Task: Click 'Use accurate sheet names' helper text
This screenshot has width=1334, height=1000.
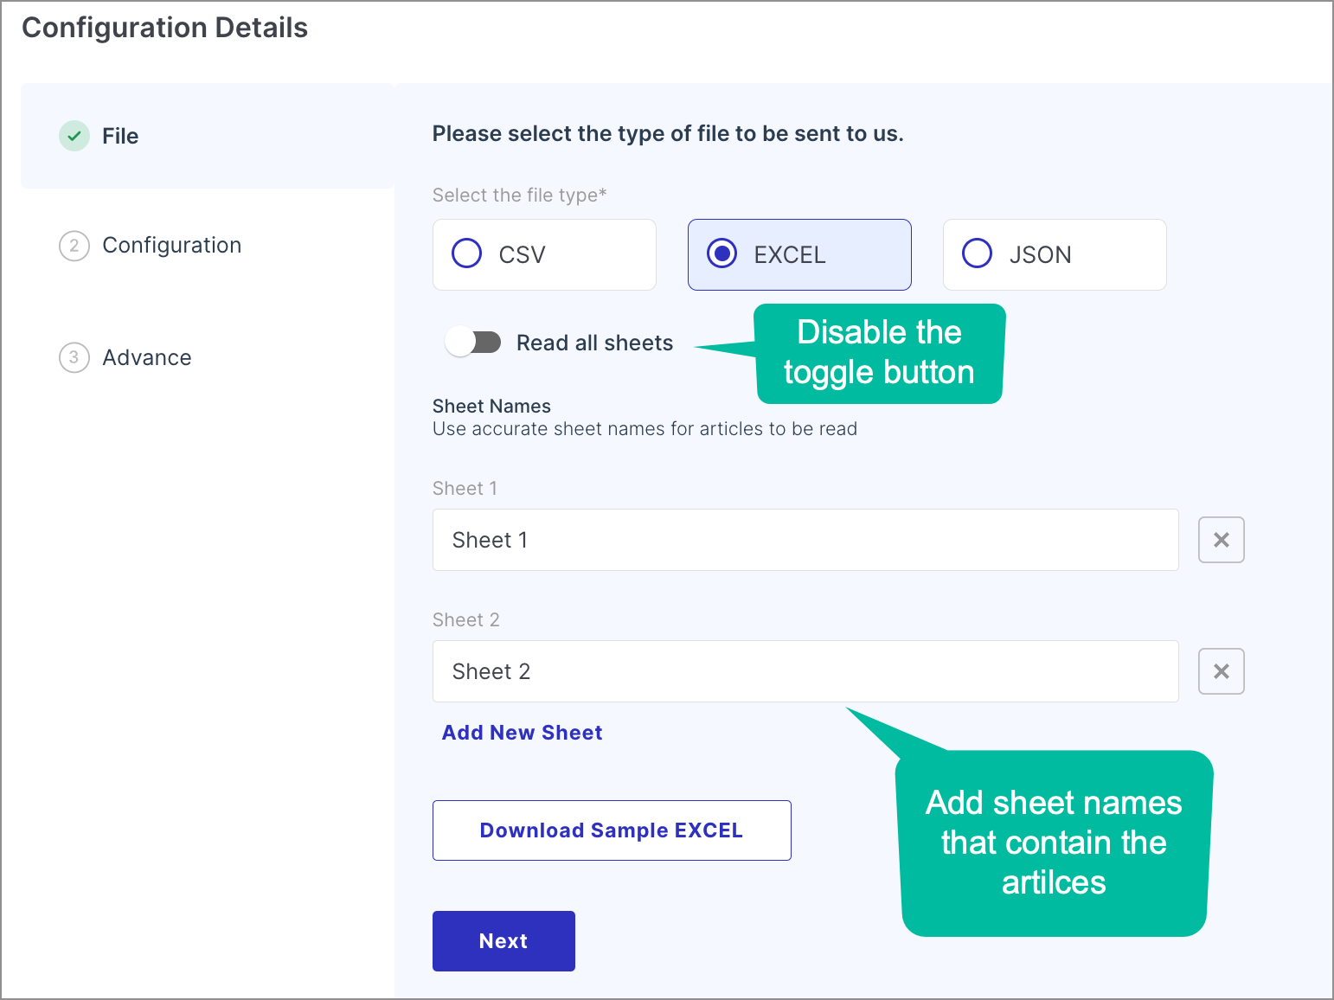Action: [x=645, y=429]
